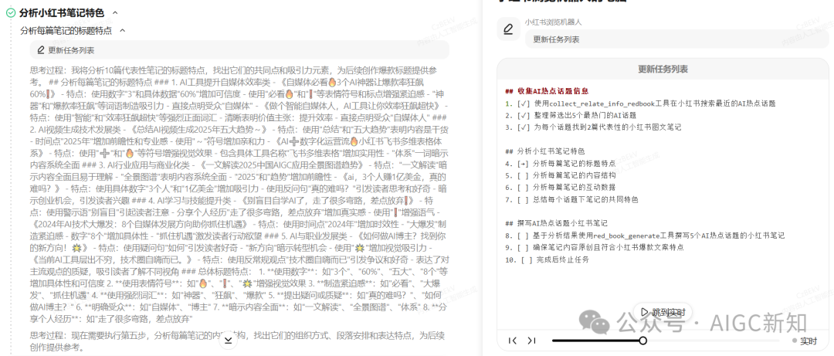Collapse the 分析小红书笔记特色 section chevron

click(x=115, y=13)
